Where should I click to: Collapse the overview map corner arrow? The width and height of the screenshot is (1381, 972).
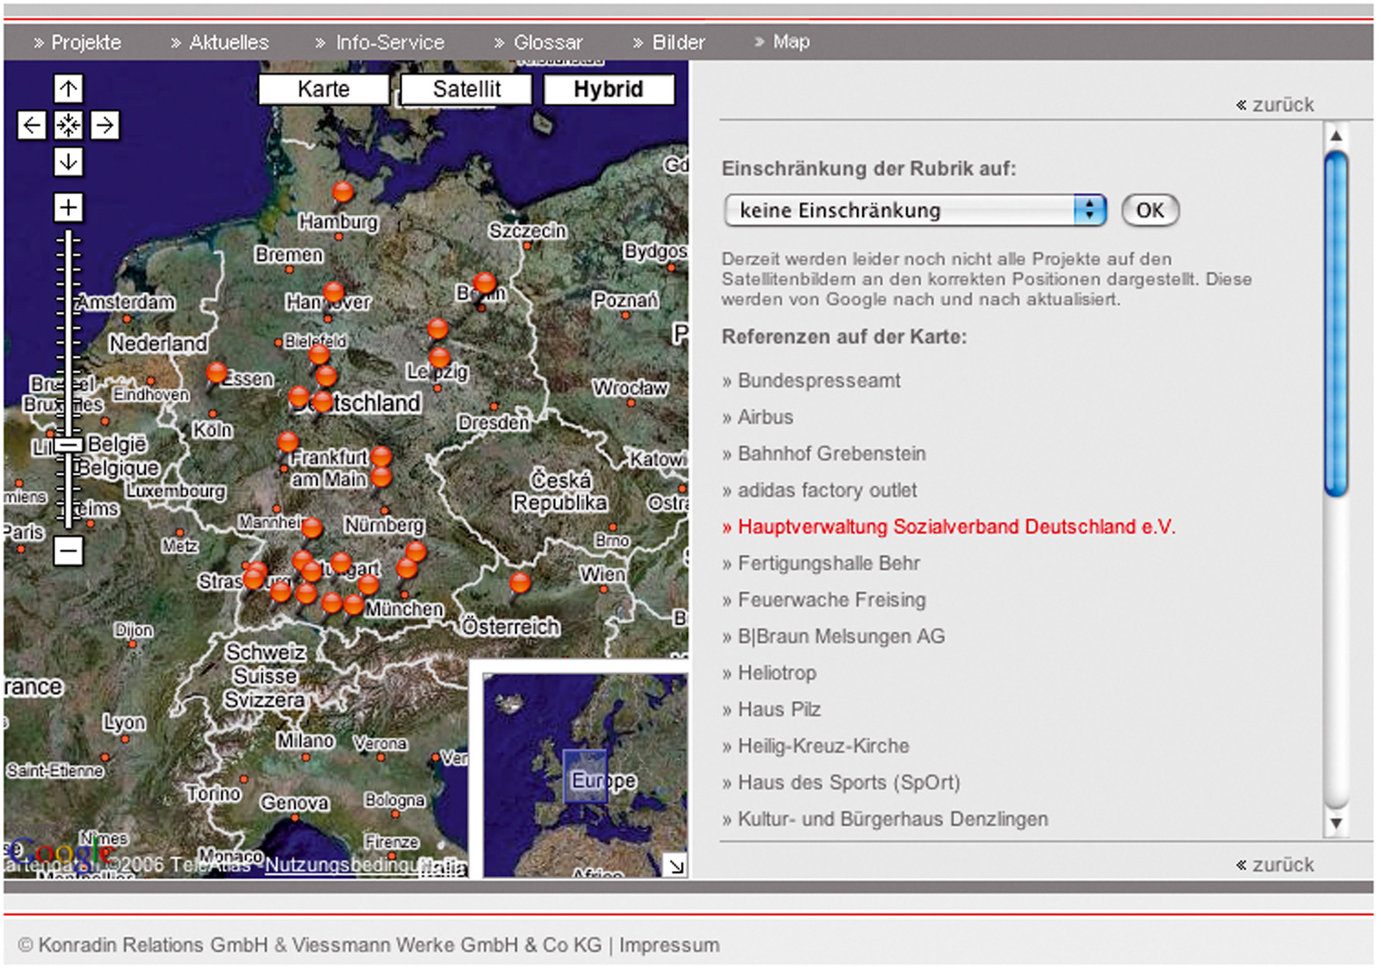(x=676, y=865)
